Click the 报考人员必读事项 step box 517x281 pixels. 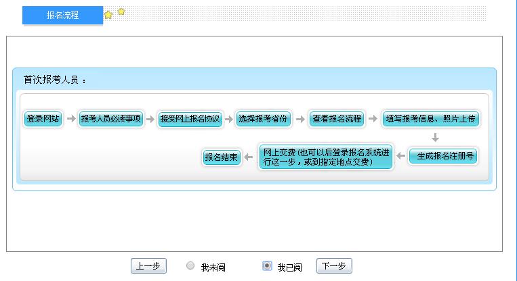point(110,119)
